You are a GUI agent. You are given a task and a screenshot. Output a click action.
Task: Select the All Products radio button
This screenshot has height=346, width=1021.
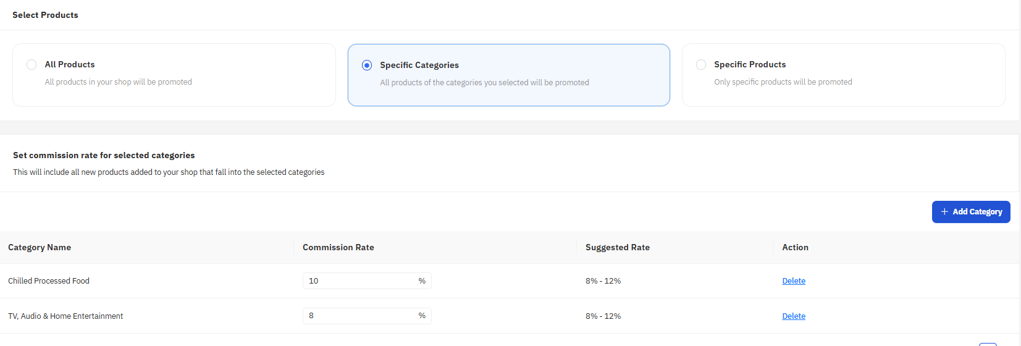click(32, 65)
